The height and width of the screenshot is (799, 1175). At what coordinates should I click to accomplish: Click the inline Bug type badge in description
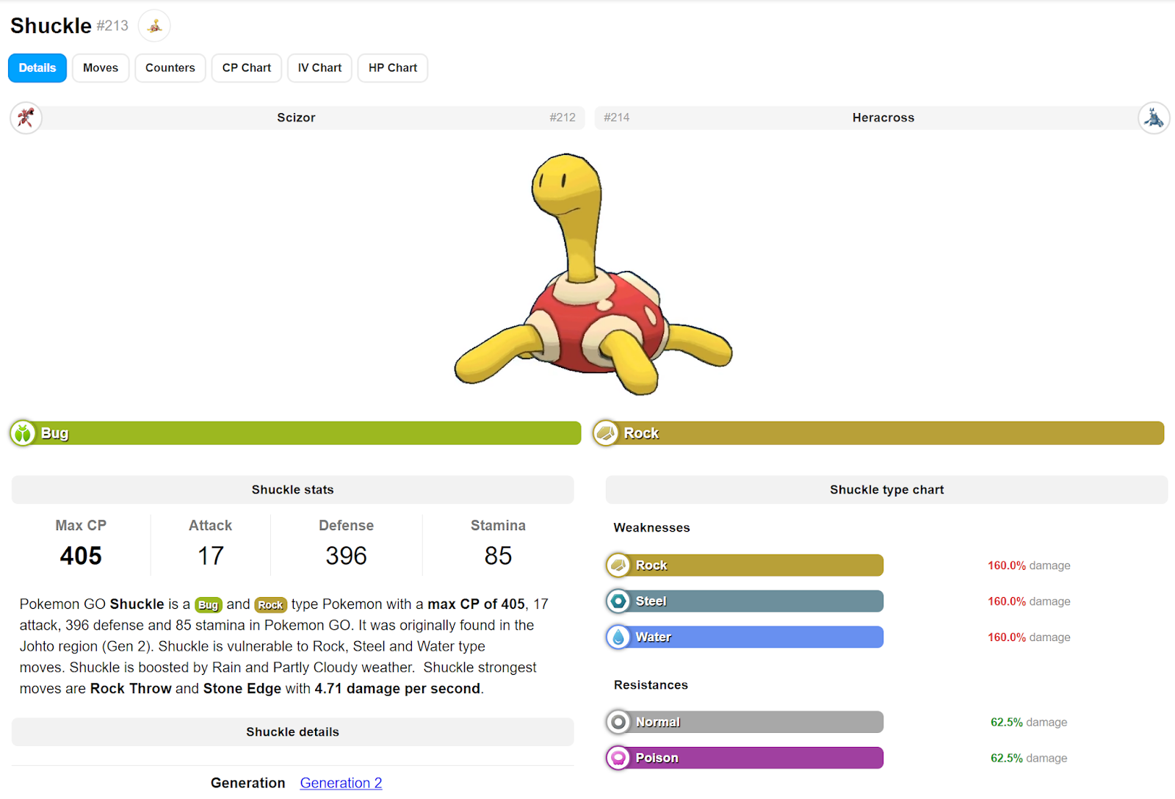209,605
